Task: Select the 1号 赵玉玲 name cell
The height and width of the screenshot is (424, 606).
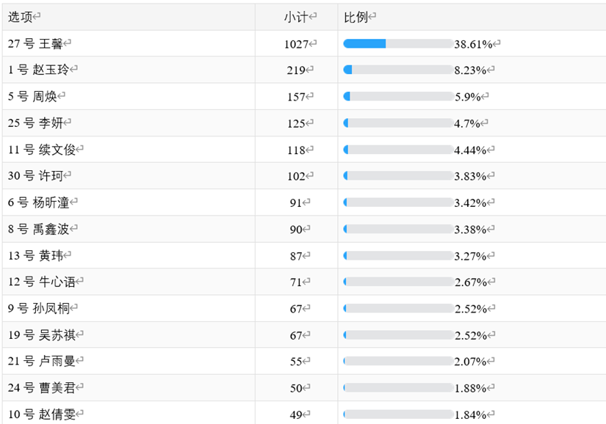Action: 41,70
